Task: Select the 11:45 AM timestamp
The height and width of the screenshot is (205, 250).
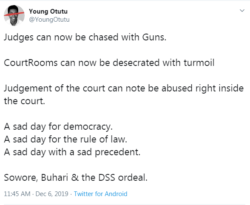Action: click(17, 194)
